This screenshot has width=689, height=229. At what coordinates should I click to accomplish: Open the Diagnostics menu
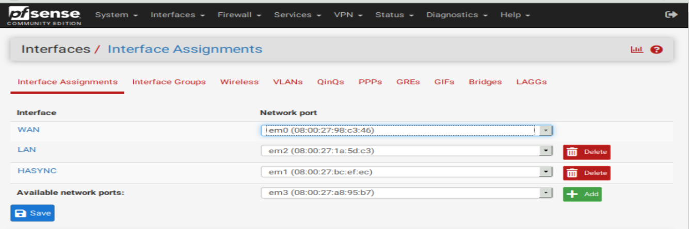[457, 15]
